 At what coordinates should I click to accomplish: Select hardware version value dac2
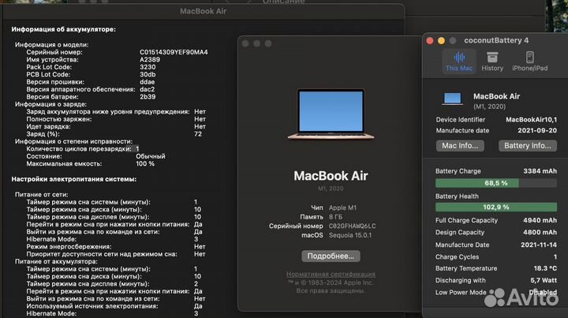point(147,89)
